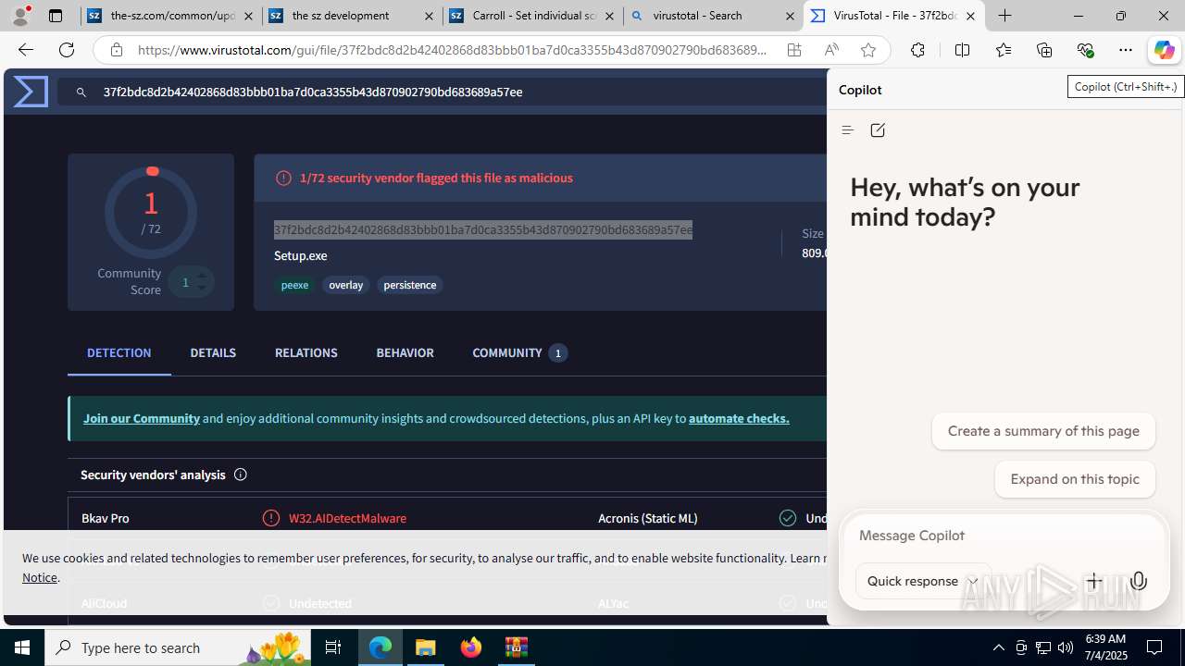The image size is (1185, 666).
Task: Click malicious alert icon beside W32.AIDetectMalware
Action: [271, 518]
